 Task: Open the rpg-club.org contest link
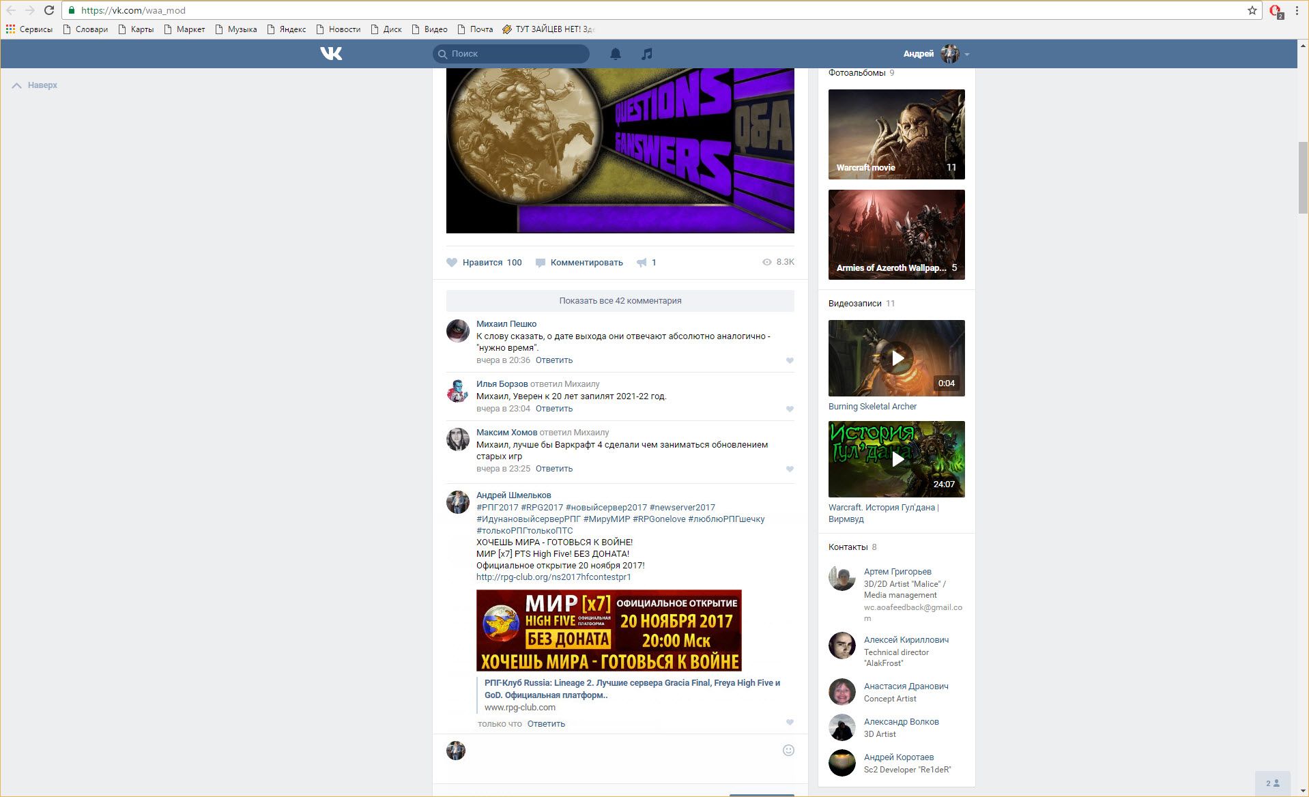(553, 577)
